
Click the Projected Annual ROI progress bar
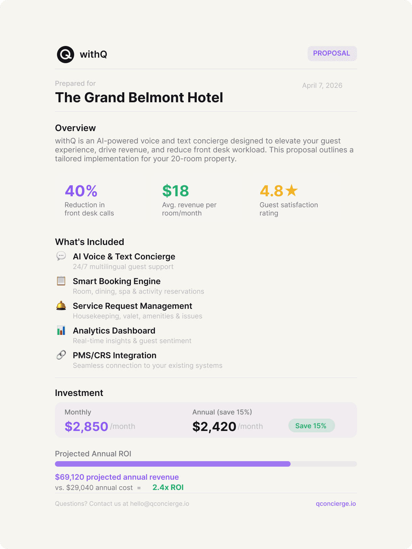(206, 464)
